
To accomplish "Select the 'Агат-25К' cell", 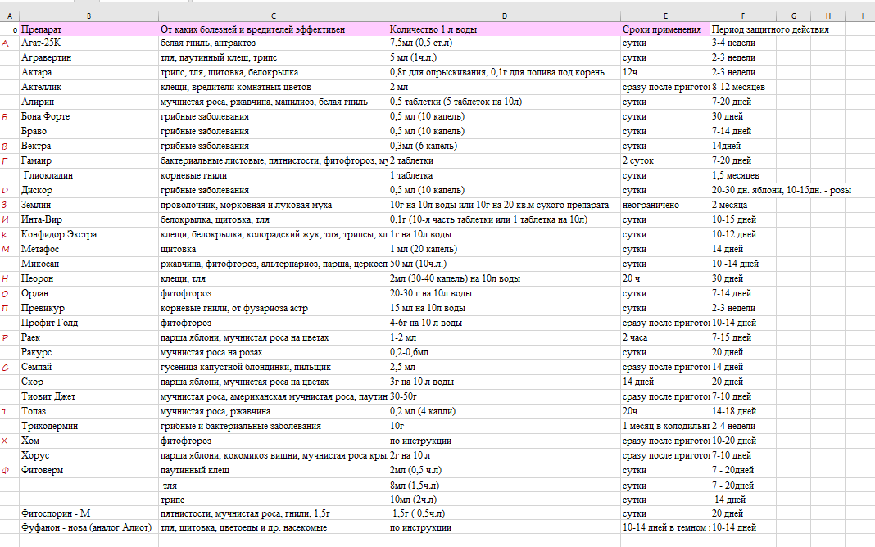I will [88, 43].
